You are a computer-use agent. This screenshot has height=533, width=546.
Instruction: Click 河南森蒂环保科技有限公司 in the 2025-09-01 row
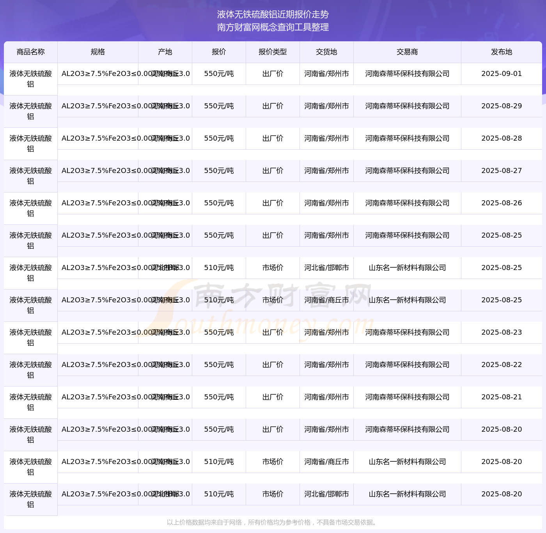click(407, 74)
